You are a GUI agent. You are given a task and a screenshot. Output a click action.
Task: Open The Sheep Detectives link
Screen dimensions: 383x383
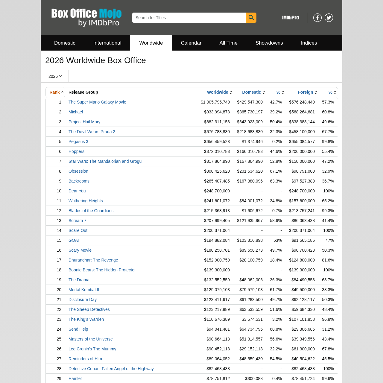[89, 309]
